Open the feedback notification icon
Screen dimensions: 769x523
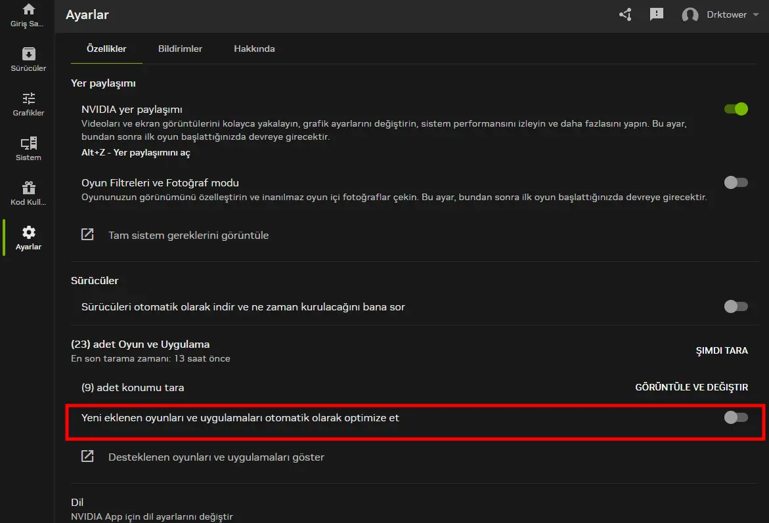pos(656,14)
